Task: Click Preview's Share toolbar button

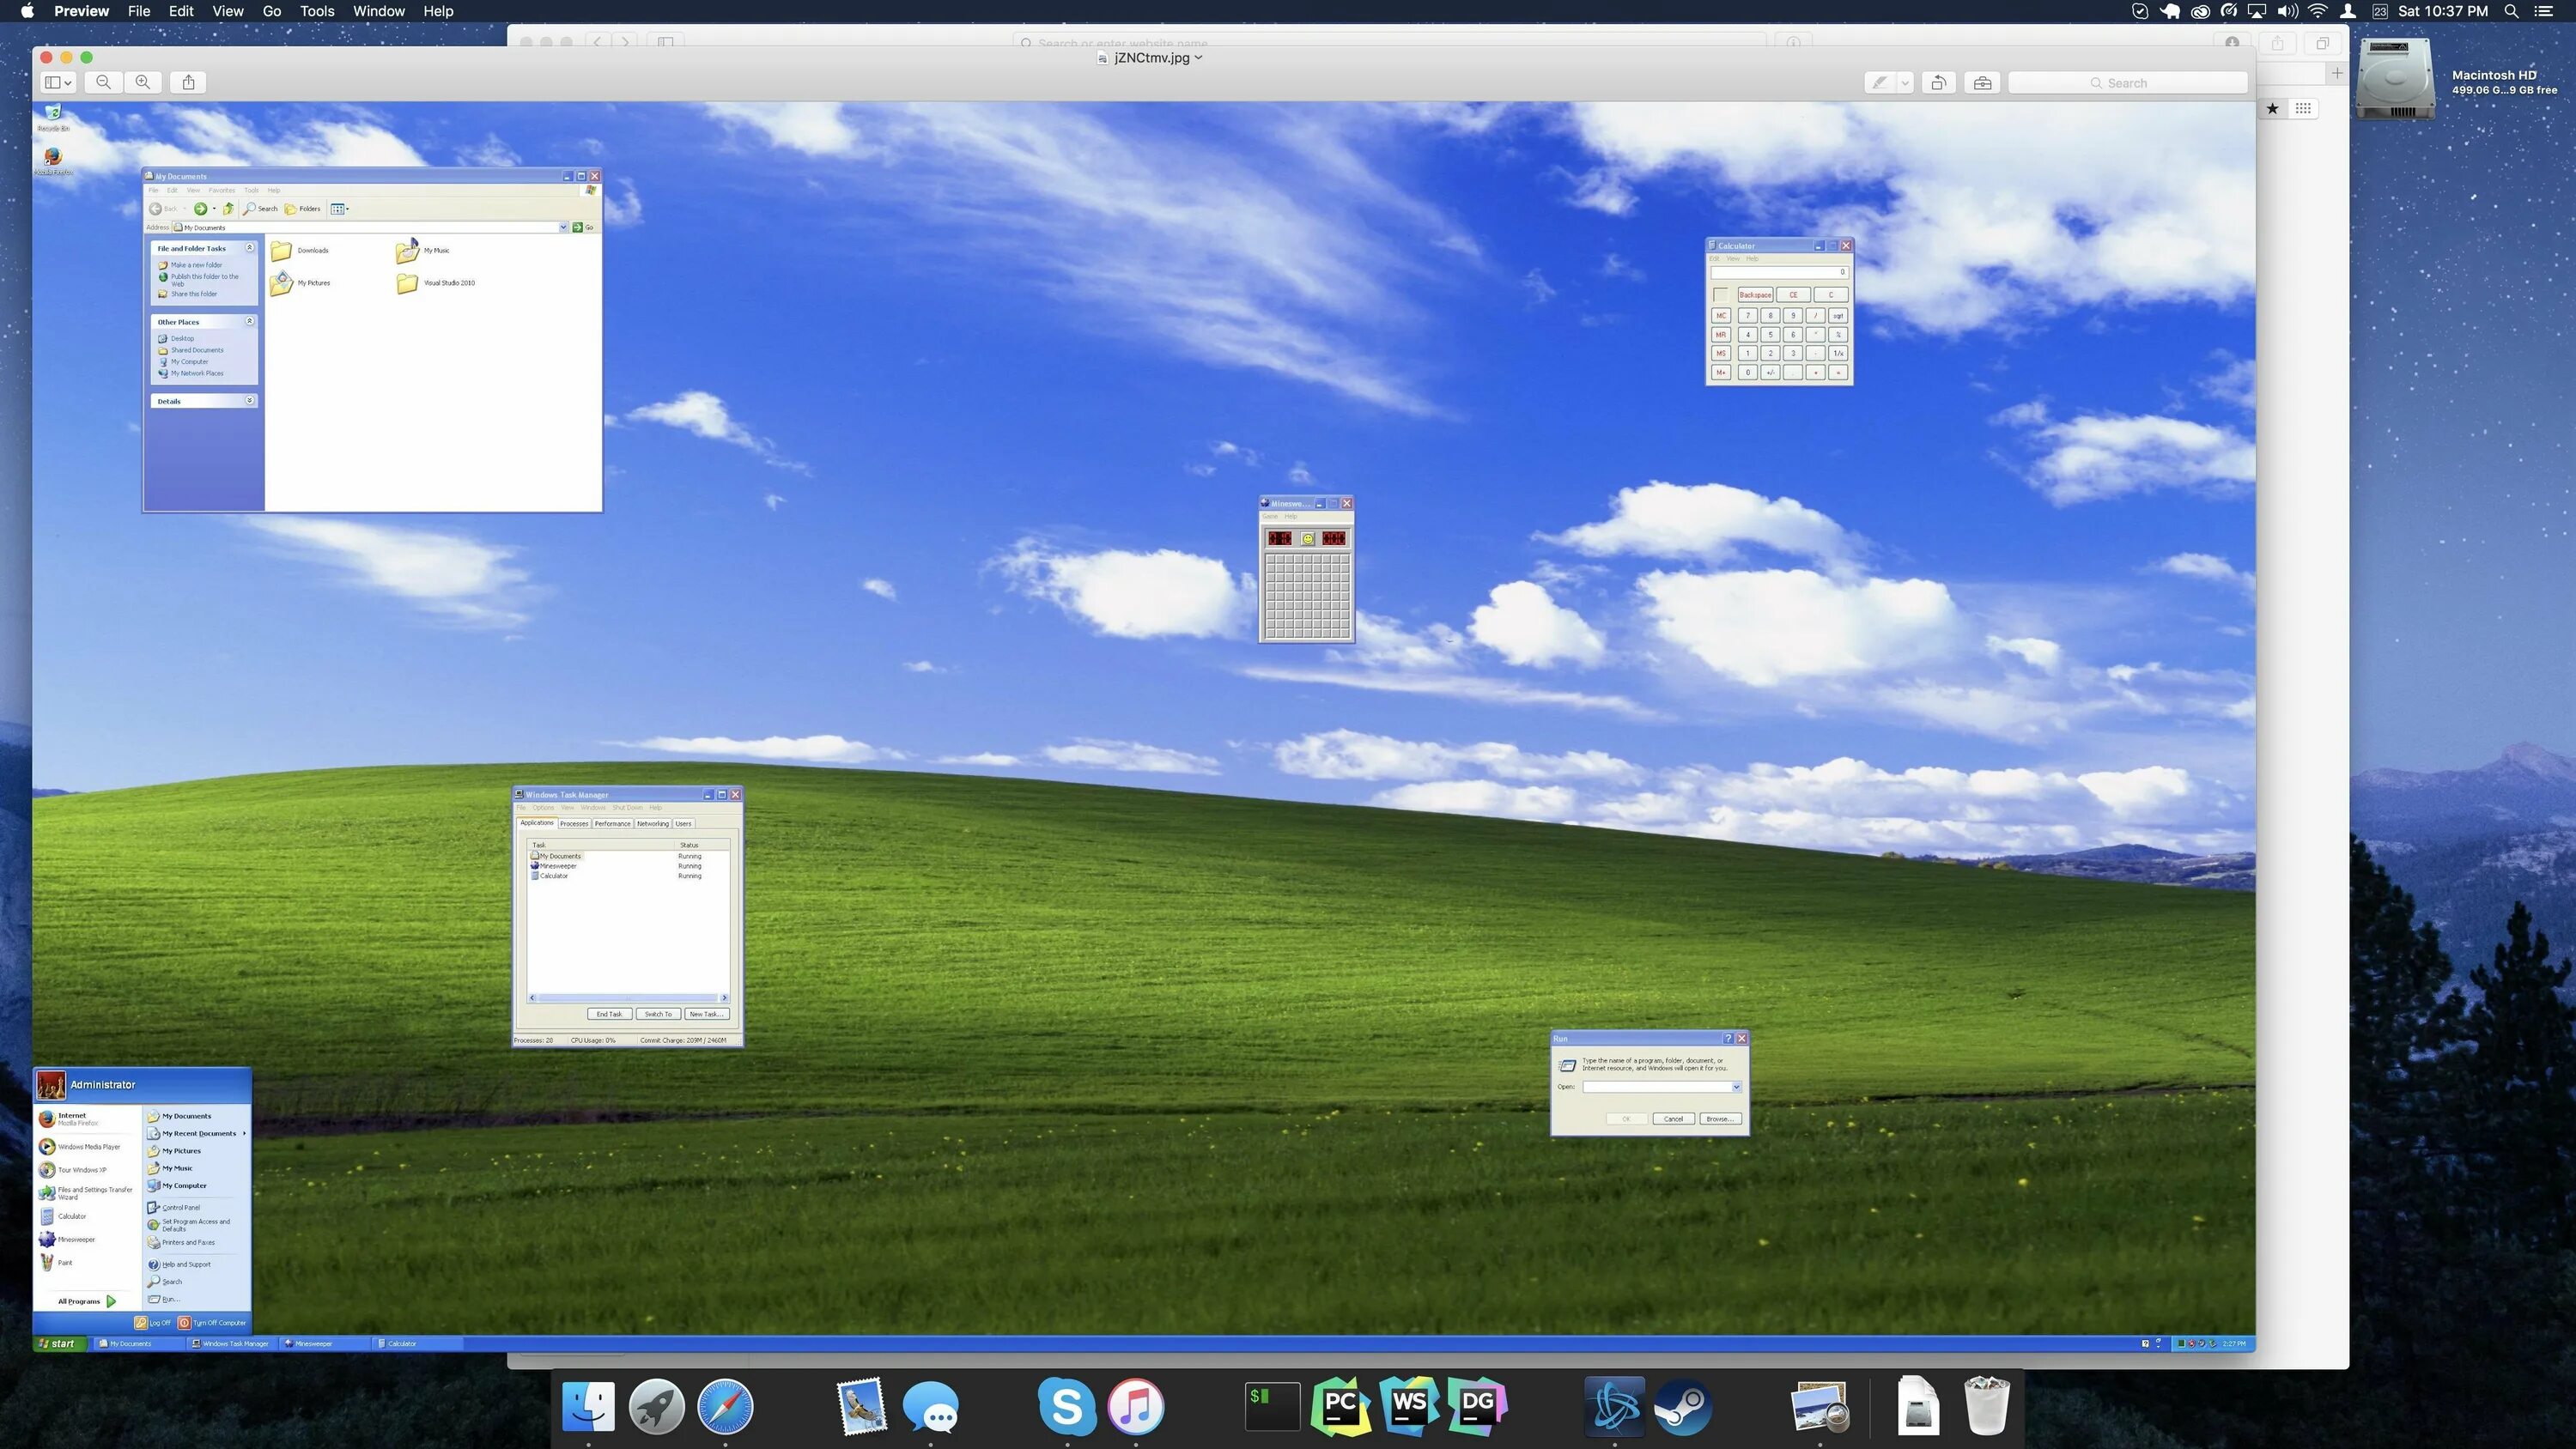Action: (x=188, y=82)
